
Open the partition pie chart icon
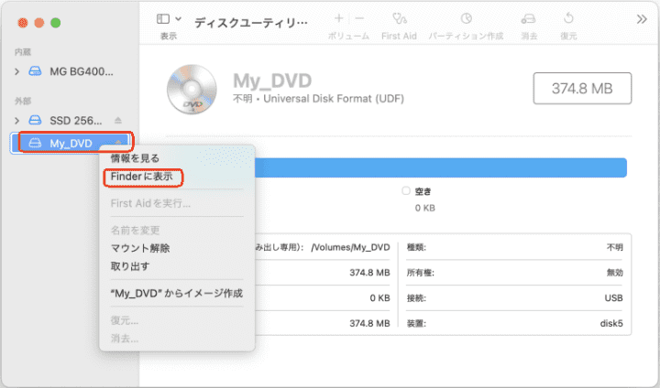(x=466, y=18)
